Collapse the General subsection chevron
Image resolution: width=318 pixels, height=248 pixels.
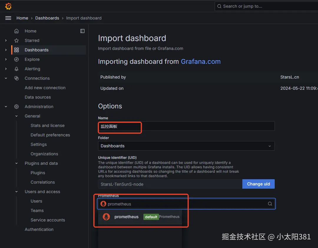pos(16,116)
